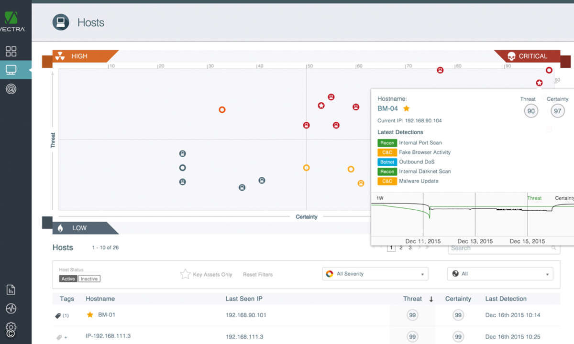The height and width of the screenshot is (344, 574).
Task: Click the date Dec 16th 2015 10:25
Action: click(x=513, y=337)
